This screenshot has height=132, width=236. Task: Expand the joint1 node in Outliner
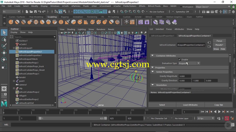tap(14, 81)
